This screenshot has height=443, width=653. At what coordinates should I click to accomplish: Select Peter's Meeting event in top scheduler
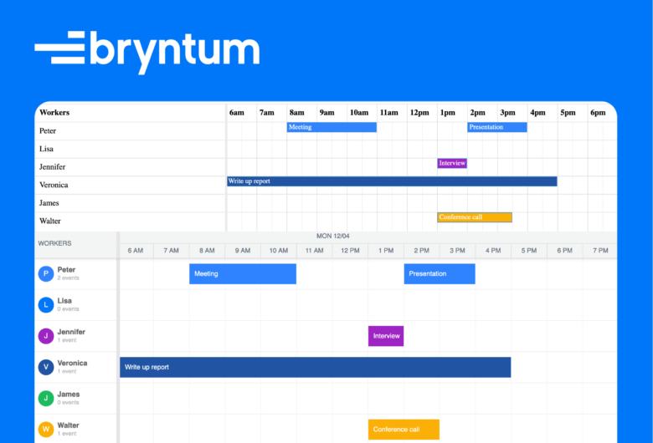332,127
